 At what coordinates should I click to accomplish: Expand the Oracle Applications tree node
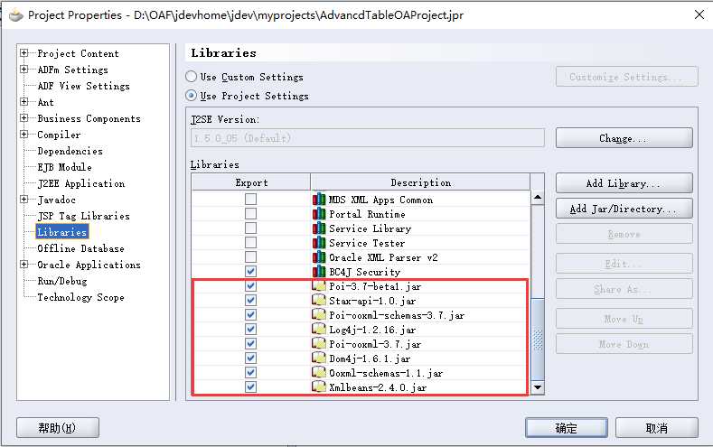[24, 265]
